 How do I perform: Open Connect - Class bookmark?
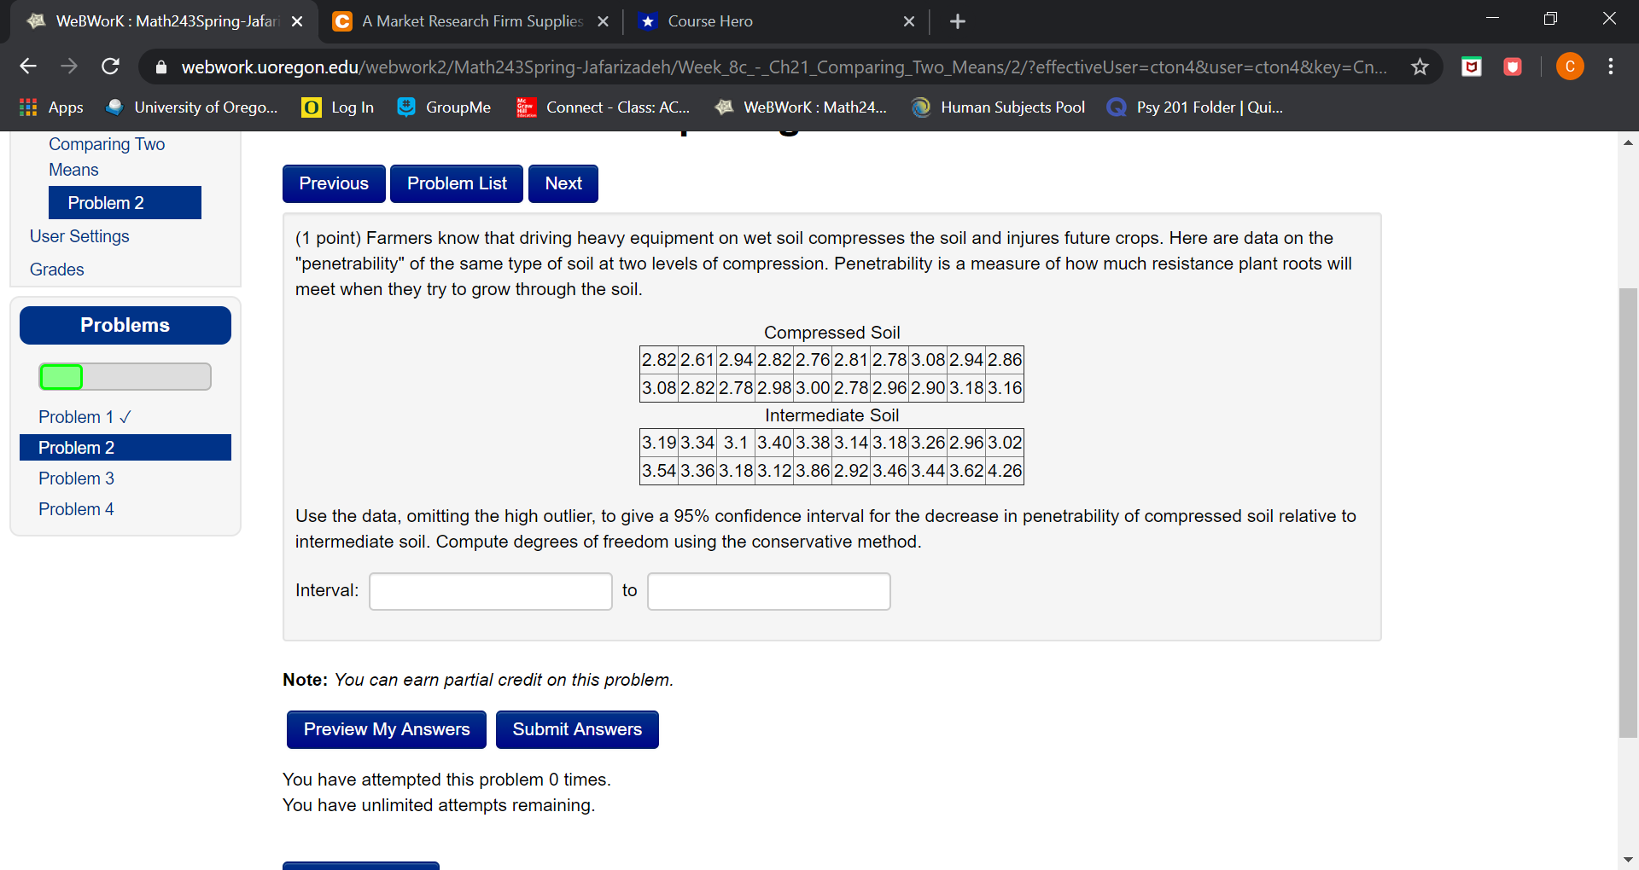coord(603,107)
